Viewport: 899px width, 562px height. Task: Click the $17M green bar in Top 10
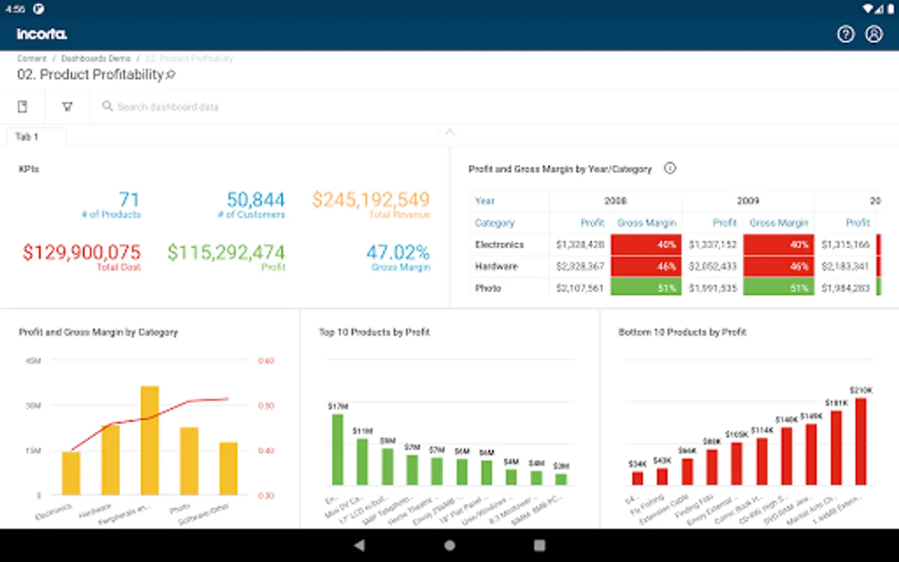click(x=338, y=450)
